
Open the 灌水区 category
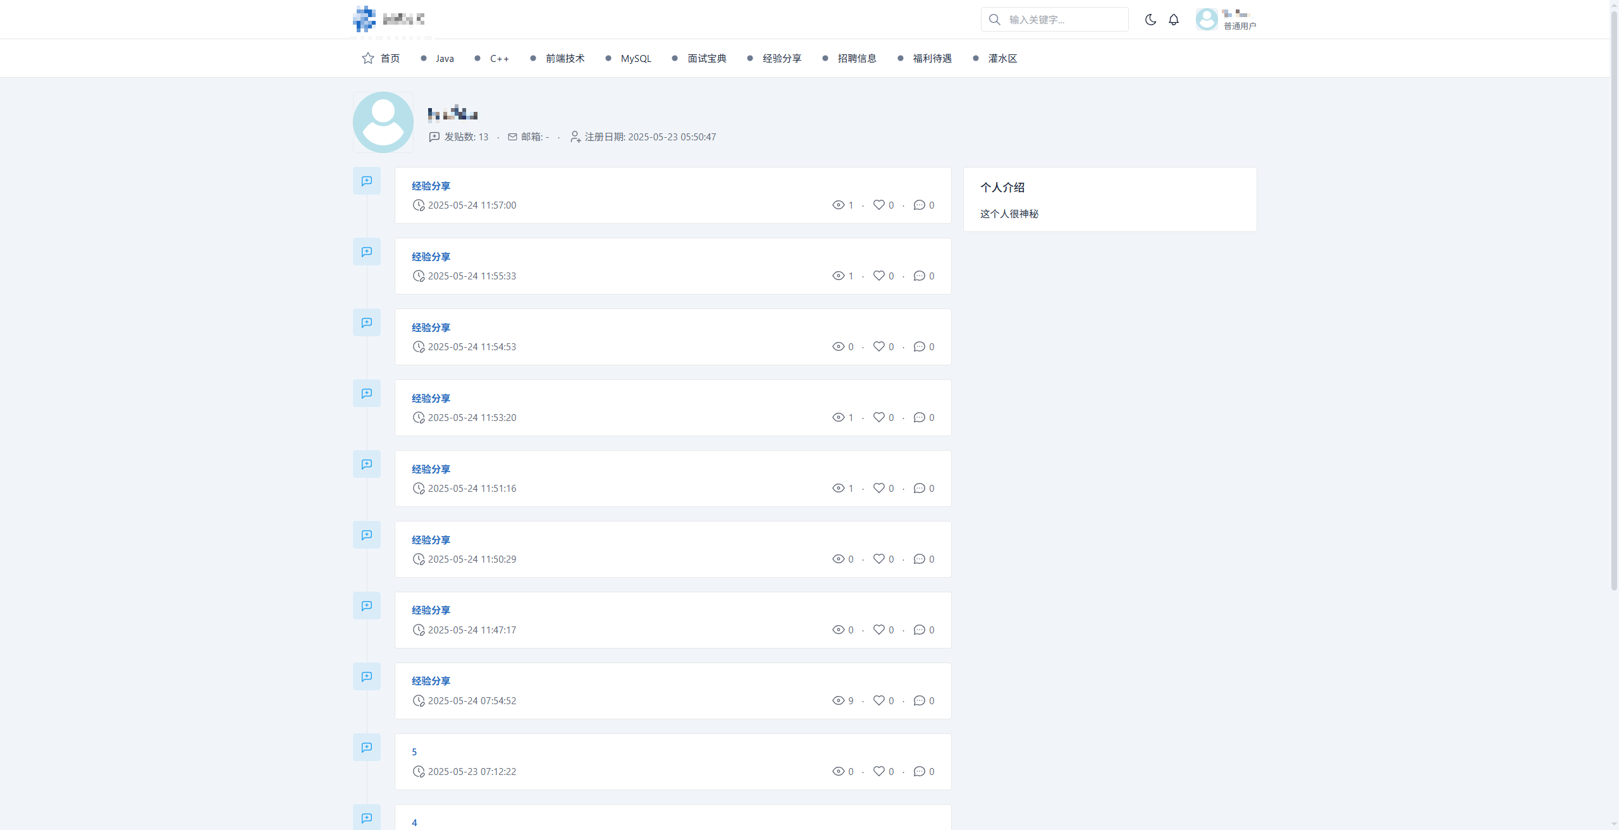tap(1002, 58)
